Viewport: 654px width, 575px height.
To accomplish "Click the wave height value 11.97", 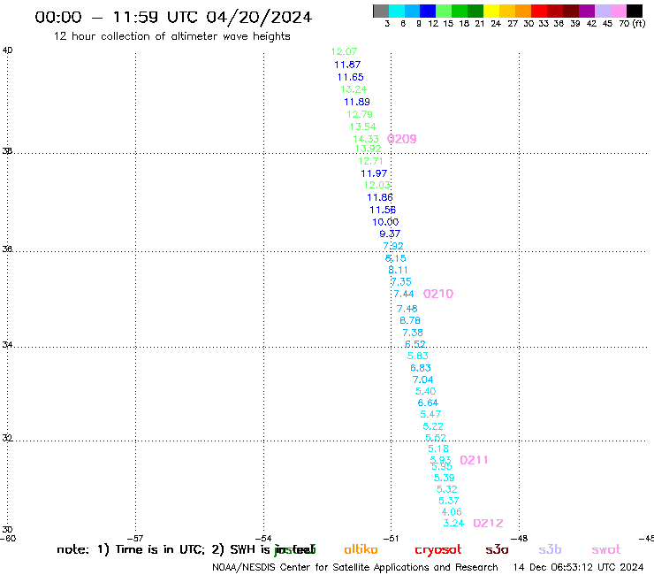I will coord(374,173).
